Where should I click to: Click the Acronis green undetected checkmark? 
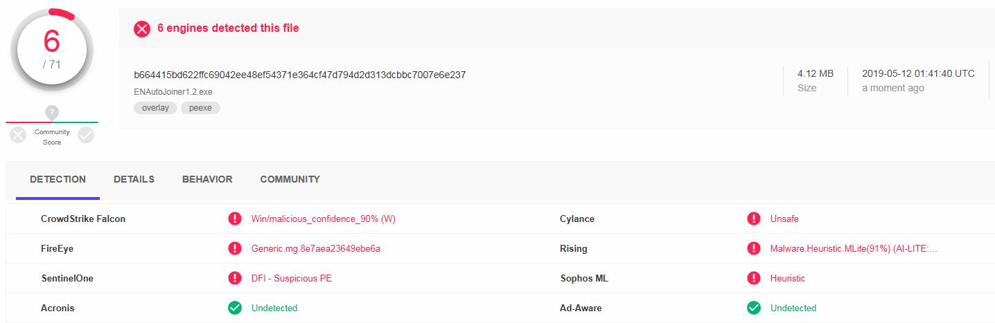point(235,308)
